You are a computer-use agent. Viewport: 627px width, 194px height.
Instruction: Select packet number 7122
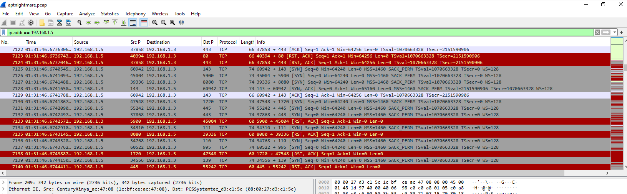305,49
